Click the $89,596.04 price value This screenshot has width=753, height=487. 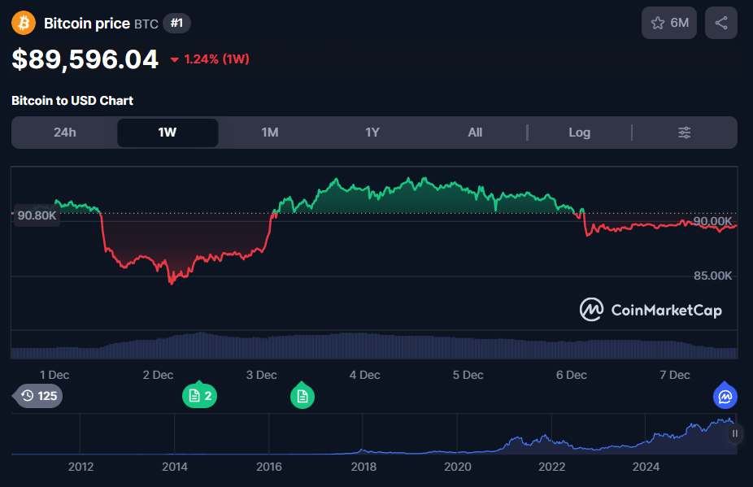pyautogui.click(x=85, y=59)
